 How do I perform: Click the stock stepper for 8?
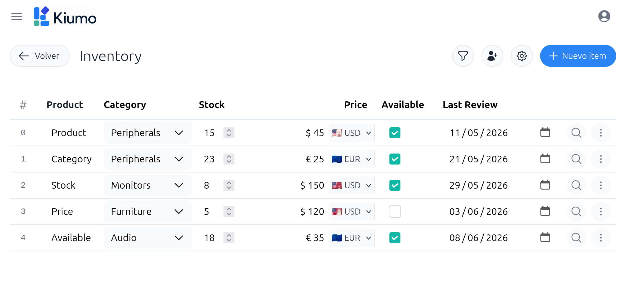pos(229,185)
